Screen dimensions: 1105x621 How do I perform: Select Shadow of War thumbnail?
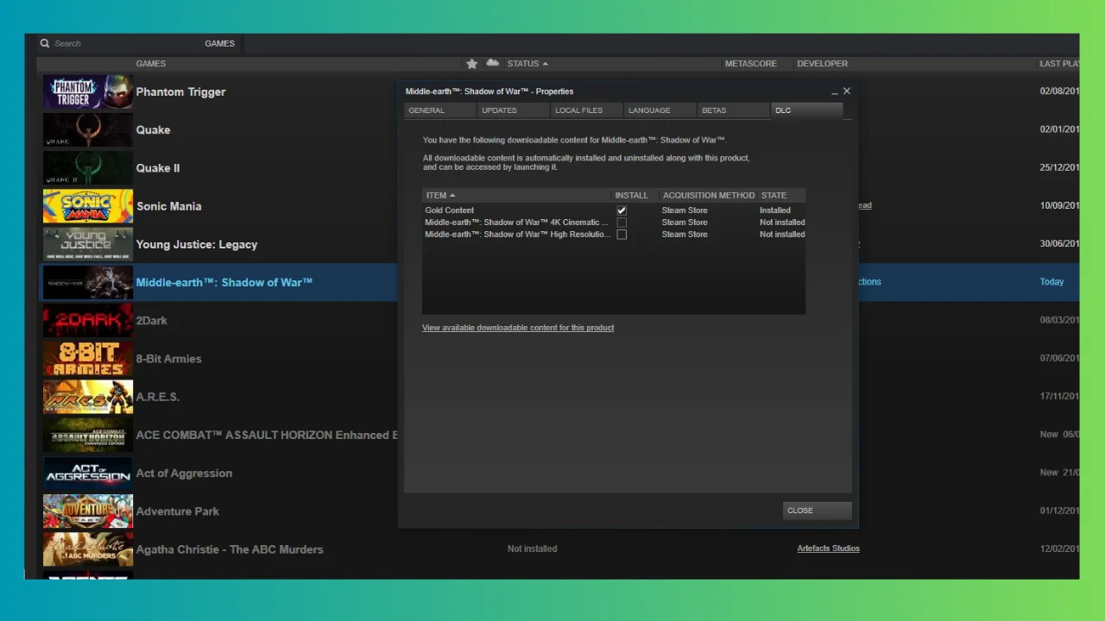pyautogui.click(x=88, y=282)
